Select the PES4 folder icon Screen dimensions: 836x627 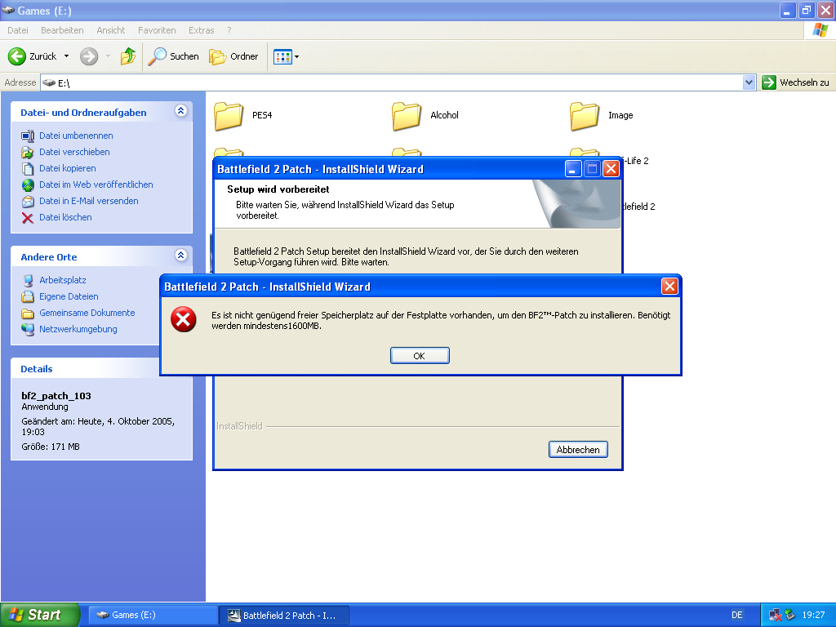(x=229, y=116)
